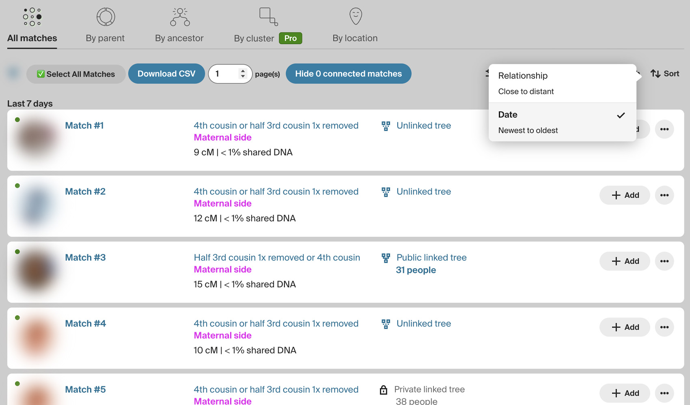Add Match #2 to a group
Screen dimensions: 690x405
(x=625, y=195)
